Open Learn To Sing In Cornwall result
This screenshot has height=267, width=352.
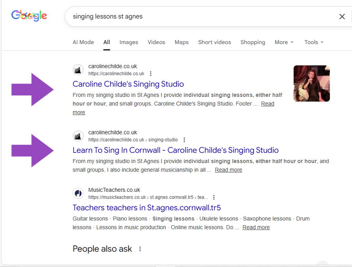pos(176,150)
